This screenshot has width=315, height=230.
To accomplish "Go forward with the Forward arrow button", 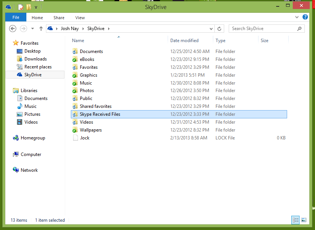I will [x=23, y=29].
